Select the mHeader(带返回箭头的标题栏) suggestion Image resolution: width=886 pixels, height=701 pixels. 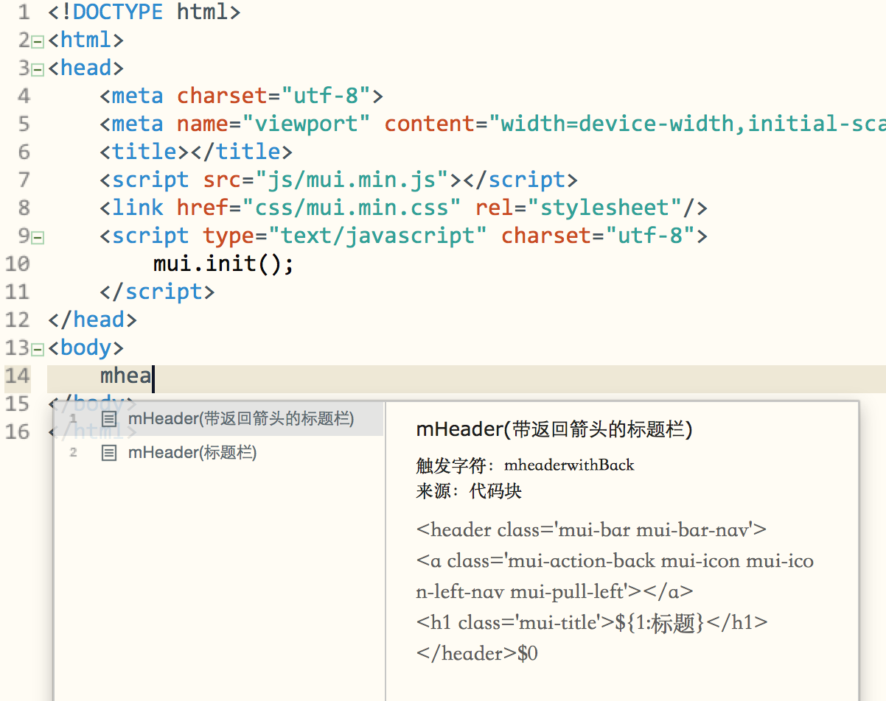(218, 419)
